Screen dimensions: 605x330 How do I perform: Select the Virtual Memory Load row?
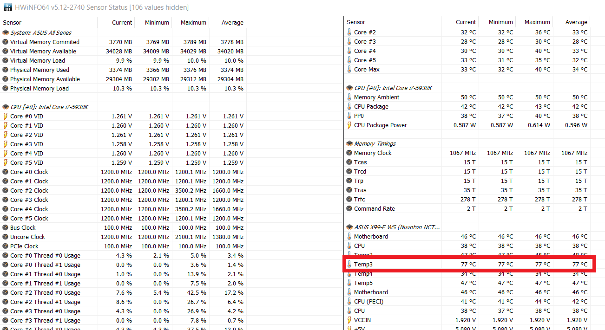[x=123, y=60]
